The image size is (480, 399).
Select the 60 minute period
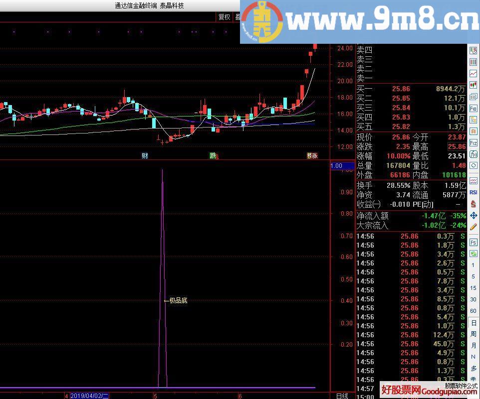pos(473,311)
